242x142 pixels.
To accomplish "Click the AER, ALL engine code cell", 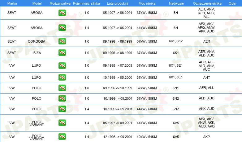I will [x=206, y=88].
